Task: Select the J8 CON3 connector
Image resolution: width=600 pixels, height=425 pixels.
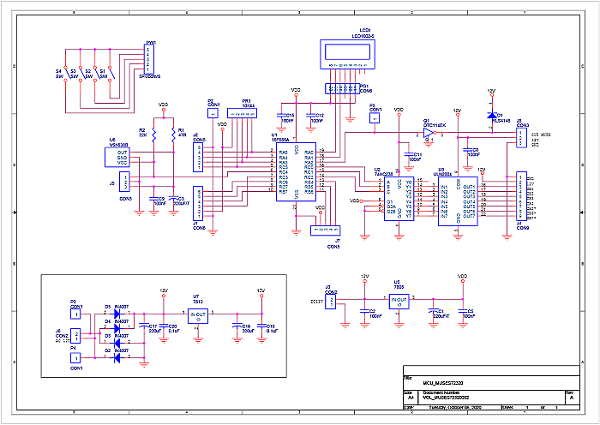Action: coord(520,139)
